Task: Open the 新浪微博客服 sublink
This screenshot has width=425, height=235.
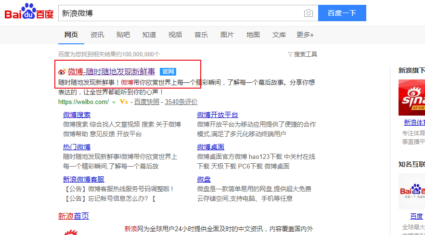Action: pyautogui.click(x=83, y=180)
